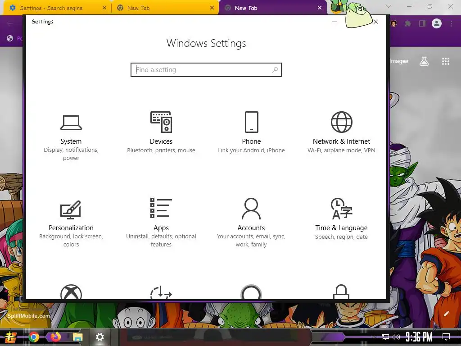Open the Phone settings icon
The height and width of the screenshot is (346, 461).
coord(251,122)
